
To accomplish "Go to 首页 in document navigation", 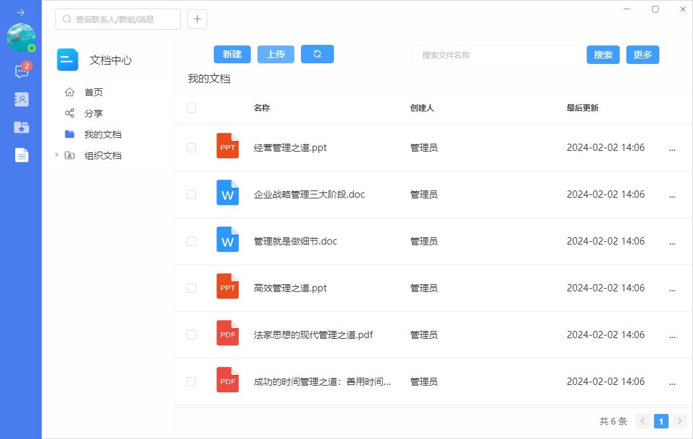I will [93, 92].
